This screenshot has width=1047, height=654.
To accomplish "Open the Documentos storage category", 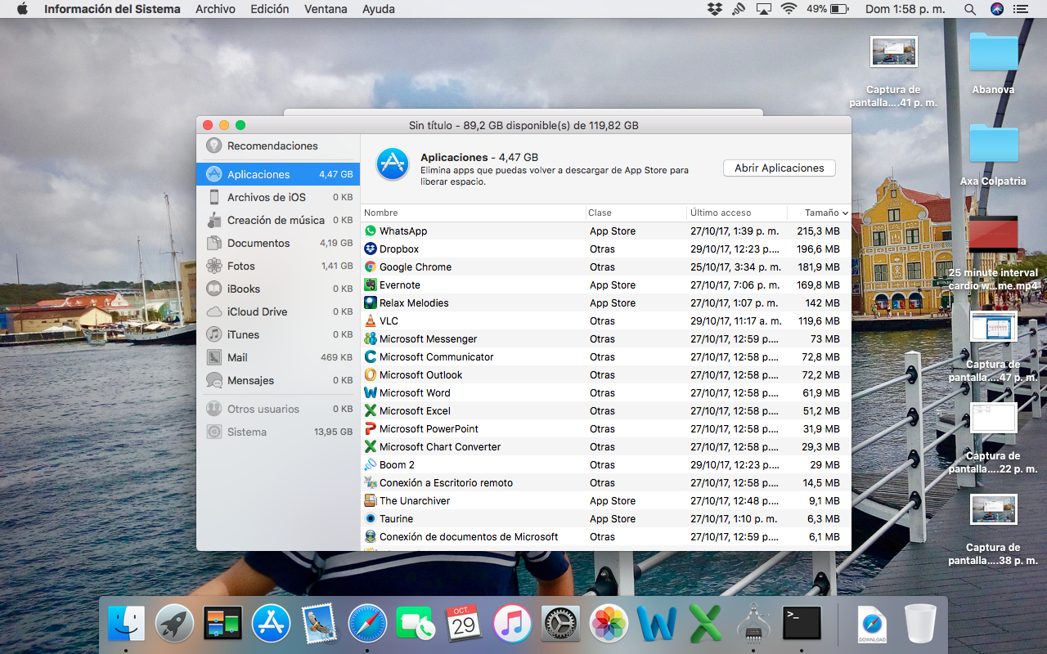I will click(x=258, y=243).
